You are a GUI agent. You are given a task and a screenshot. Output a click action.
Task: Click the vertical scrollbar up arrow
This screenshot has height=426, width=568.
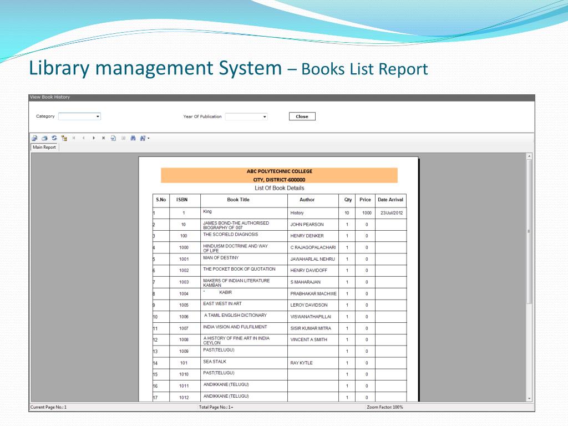(529, 156)
